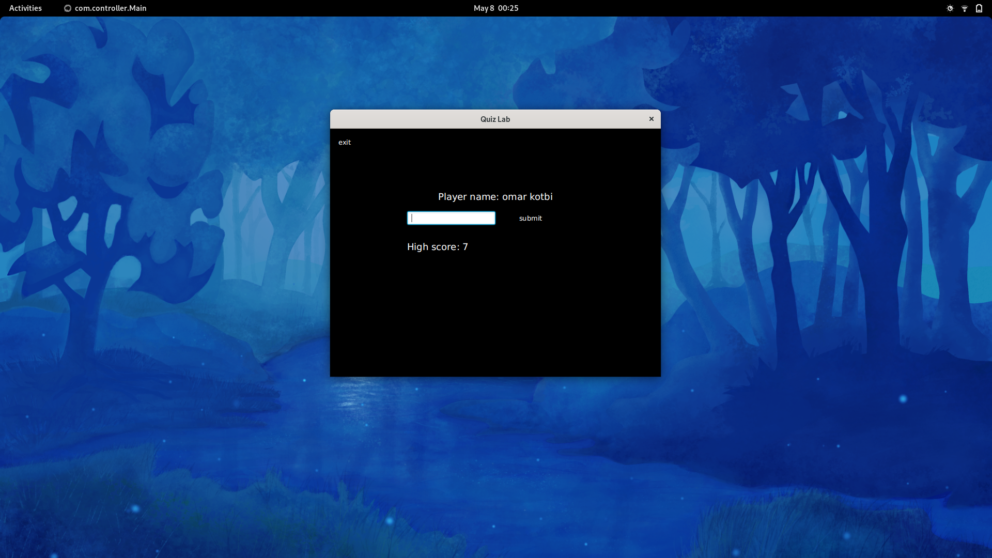Image resolution: width=992 pixels, height=558 pixels.
Task: Open the com.controller.Main app menu
Action: tap(110, 8)
